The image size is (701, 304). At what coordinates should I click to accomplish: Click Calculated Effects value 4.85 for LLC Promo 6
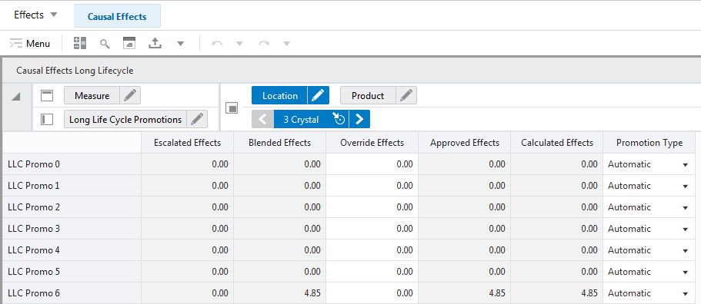(x=557, y=292)
